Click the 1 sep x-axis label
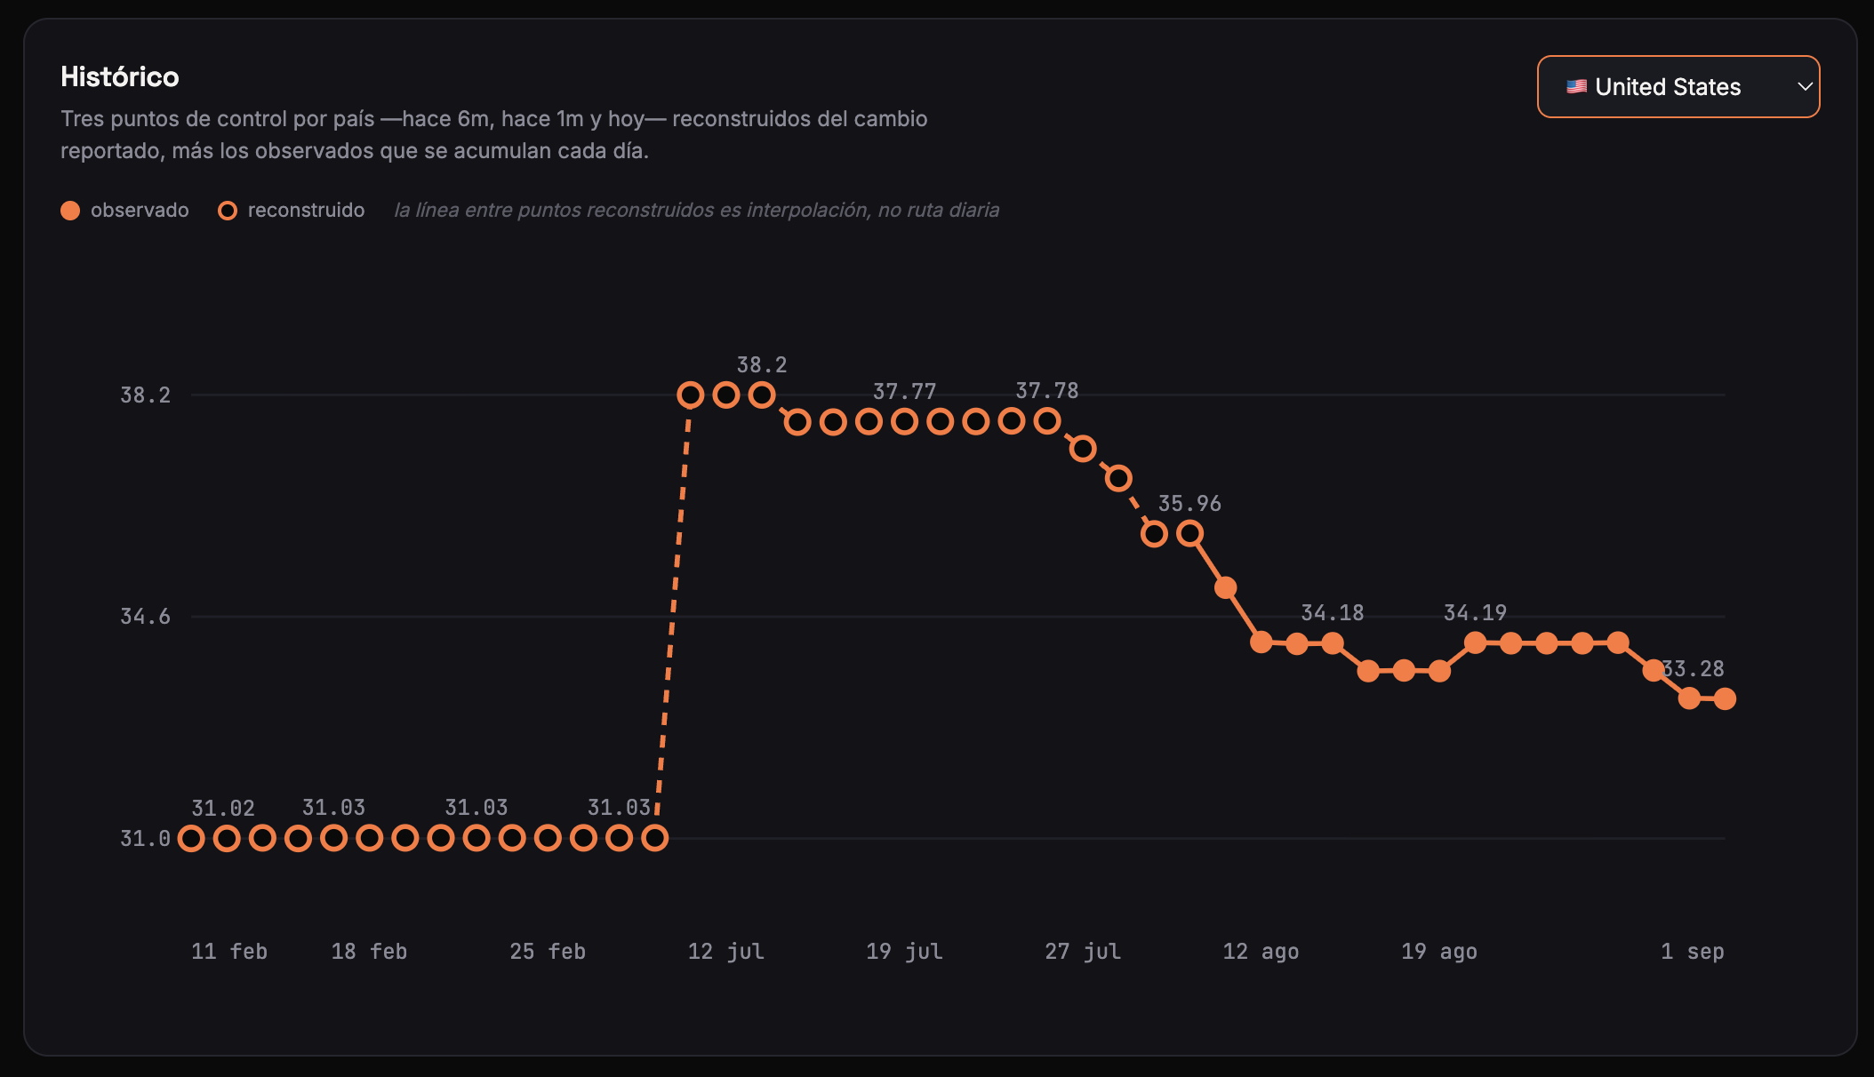Image resolution: width=1874 pixels, height=1077 pixels. pos(1693,952)
